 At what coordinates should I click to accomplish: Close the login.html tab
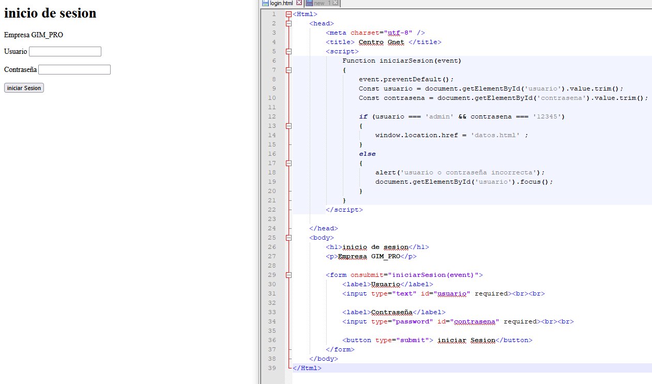(299, 3)
